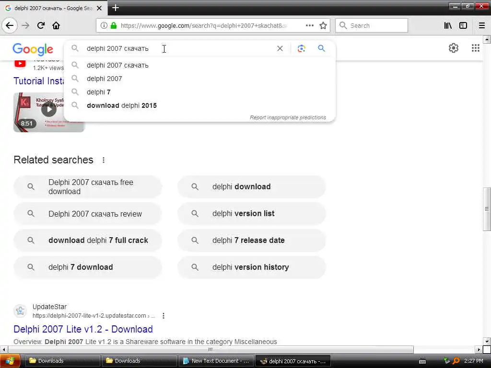Select related search Delphi 2007 скачать free download
The width and height of the screenshot is (491, 368).
[88, 187]
